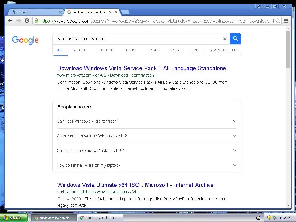Open the Chrome user profile icon
Viewport: 296px width, 222px height.
click(x=259, y=6)
